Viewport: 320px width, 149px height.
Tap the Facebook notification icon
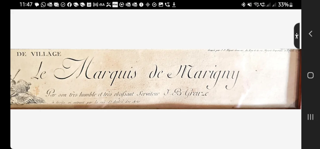pyautogui.click(x=69, y=5)
